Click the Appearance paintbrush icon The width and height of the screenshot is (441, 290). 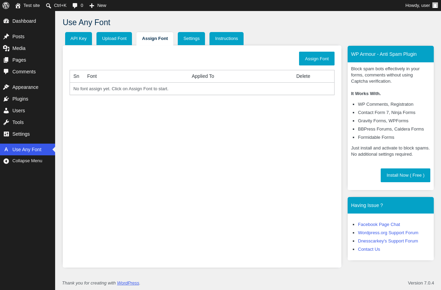[6, 87]
